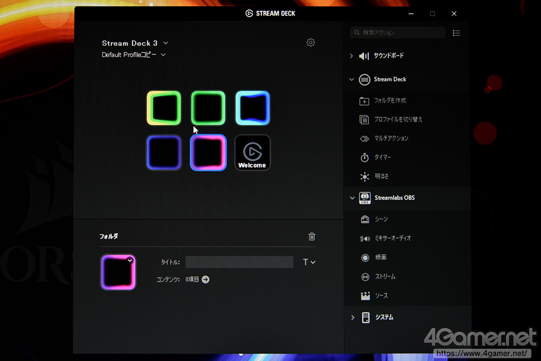
Task: Select the Timer stopwatch icon
Action: coord(365,158)
